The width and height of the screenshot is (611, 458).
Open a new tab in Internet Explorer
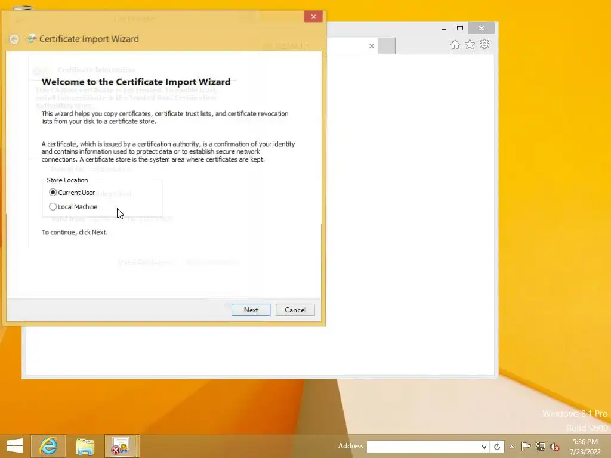click(387, 46)
